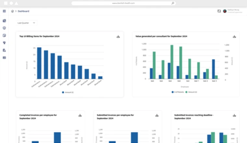Image resolution: width=247 pixels, height=143 pixels.
Task: Click the Dashboard breadcrumb label
Action: click(23, 11)
